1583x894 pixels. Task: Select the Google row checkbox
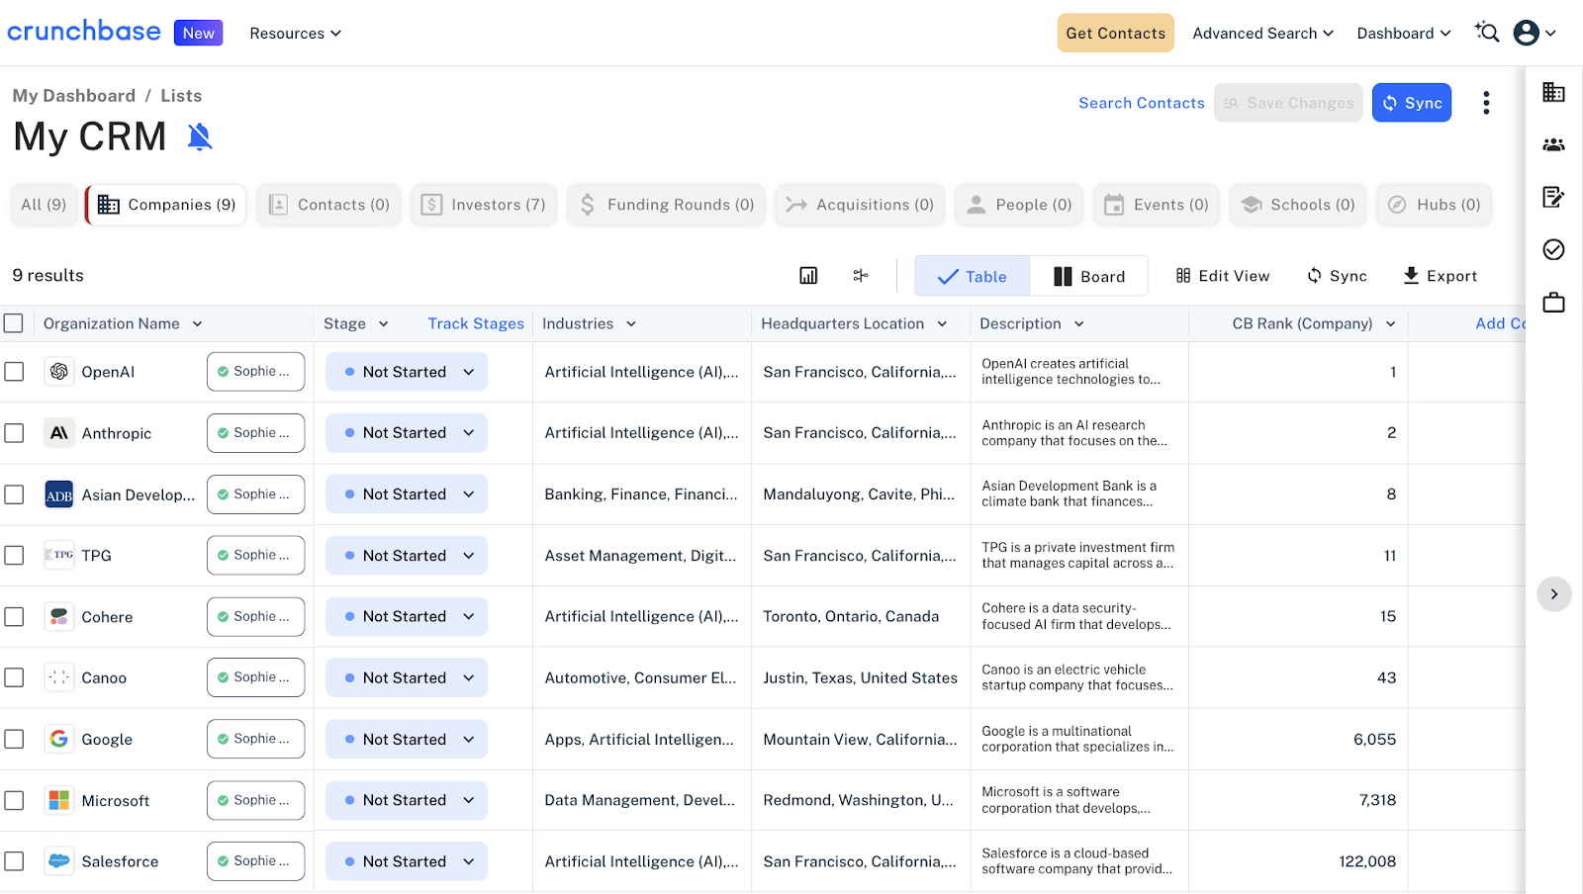point(14,739)
